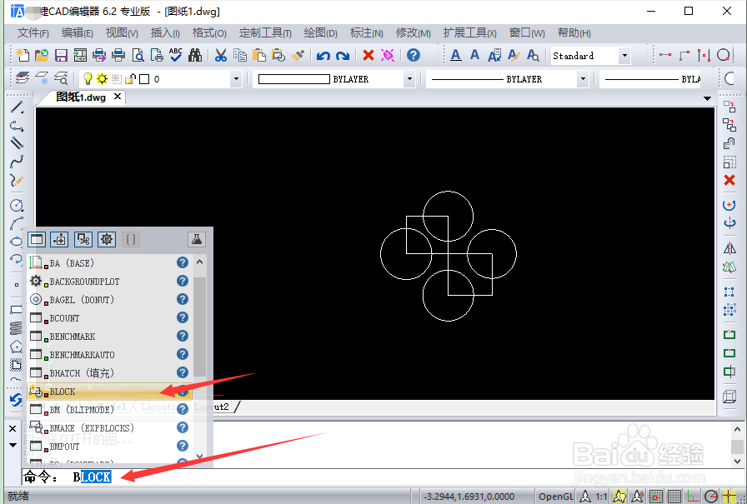This screenshot has height=504, width=747.
Task: Open the document tabs list arrow
Action: coord(708,98)
